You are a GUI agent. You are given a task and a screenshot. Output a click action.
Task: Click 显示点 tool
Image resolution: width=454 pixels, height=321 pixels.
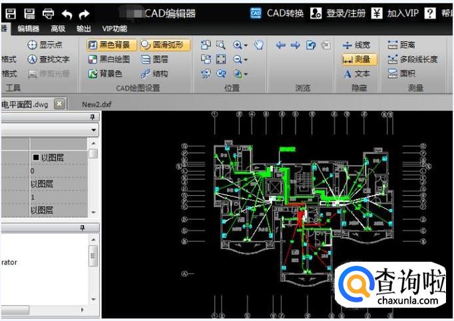tap(45, 45)
